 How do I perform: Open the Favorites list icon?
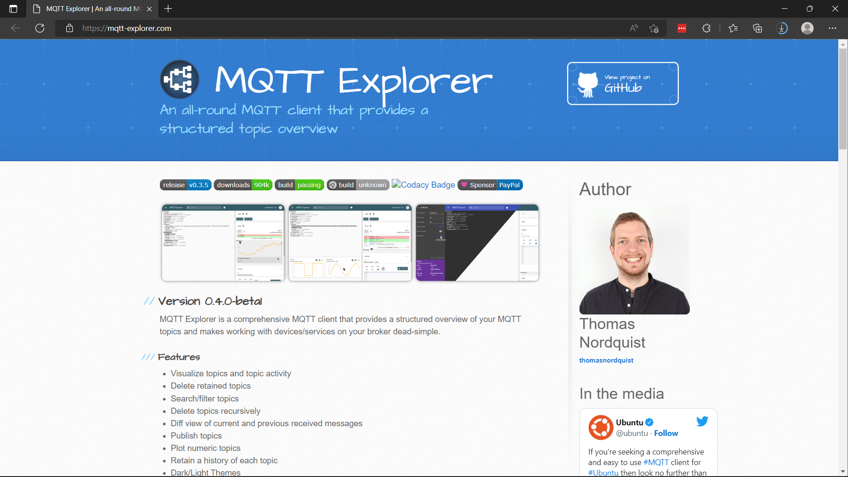733,28
